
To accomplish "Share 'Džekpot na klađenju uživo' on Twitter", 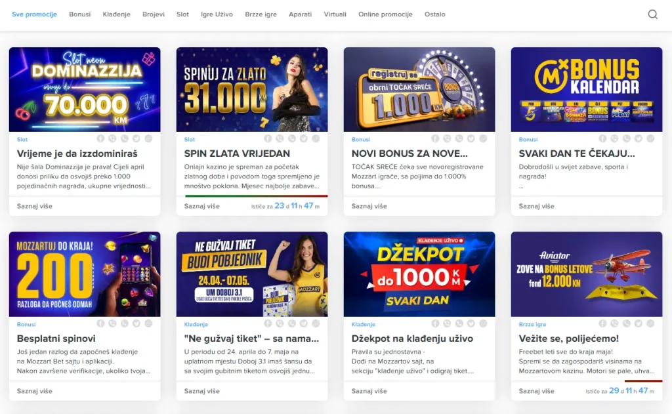I will point(471,323).
